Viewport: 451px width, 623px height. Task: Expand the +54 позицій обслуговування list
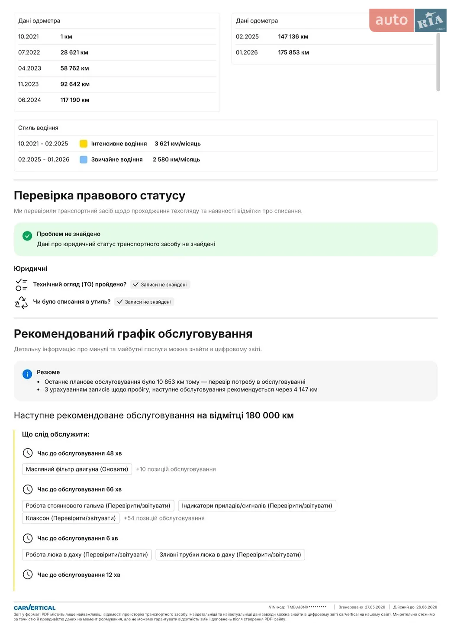tap(164, 518)
